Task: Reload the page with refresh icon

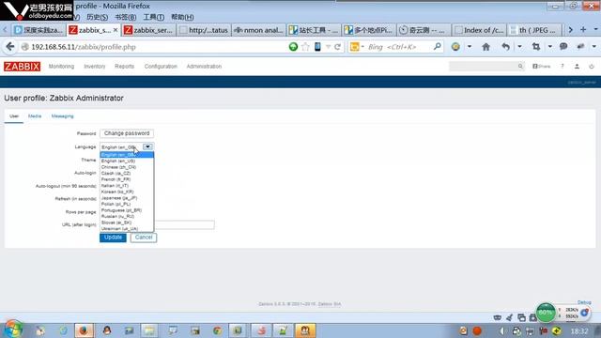Action: click(337, 47)
